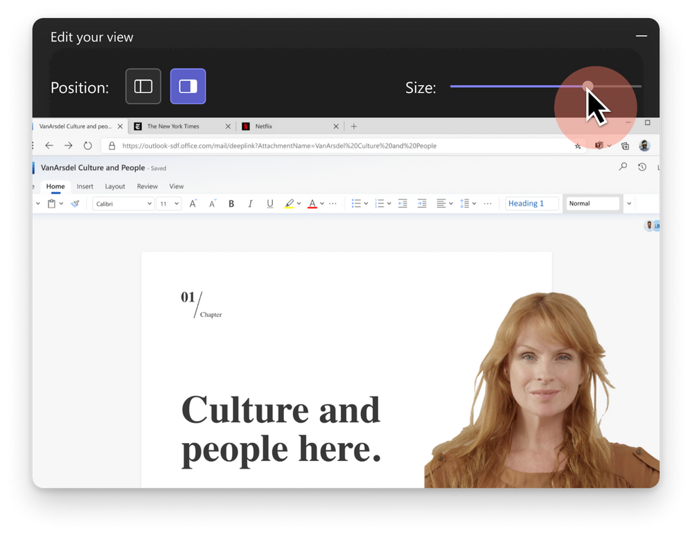Open the Home ribbon tab
The height and width of the screenshot is (535, 692).
tap(55, 187)
